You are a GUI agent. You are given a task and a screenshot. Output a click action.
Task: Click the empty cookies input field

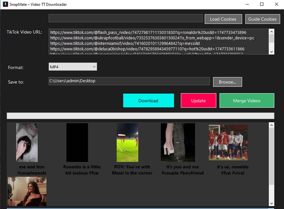pos(125,18)
